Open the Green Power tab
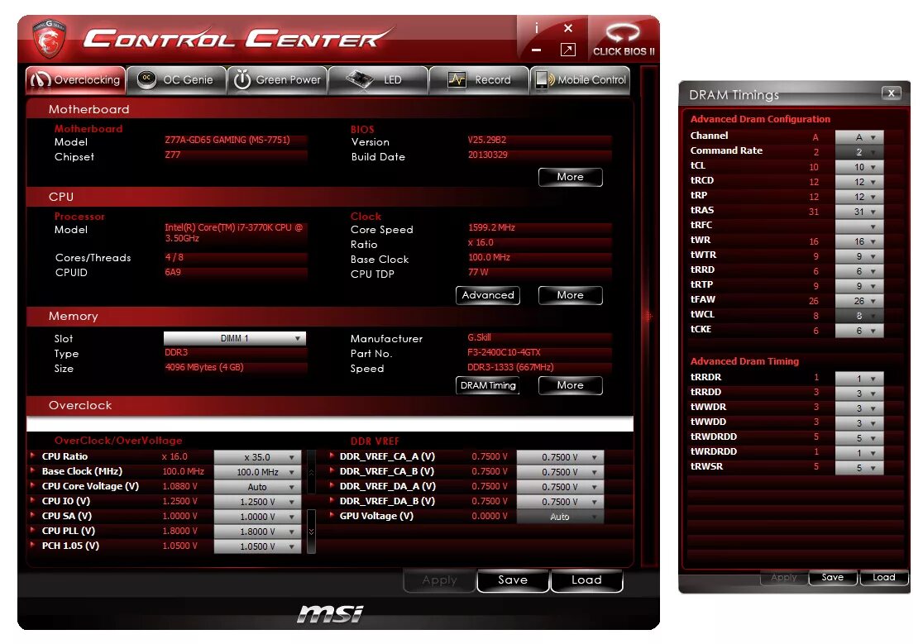This screenshot has width=923, height=644. tap(277, 80)
